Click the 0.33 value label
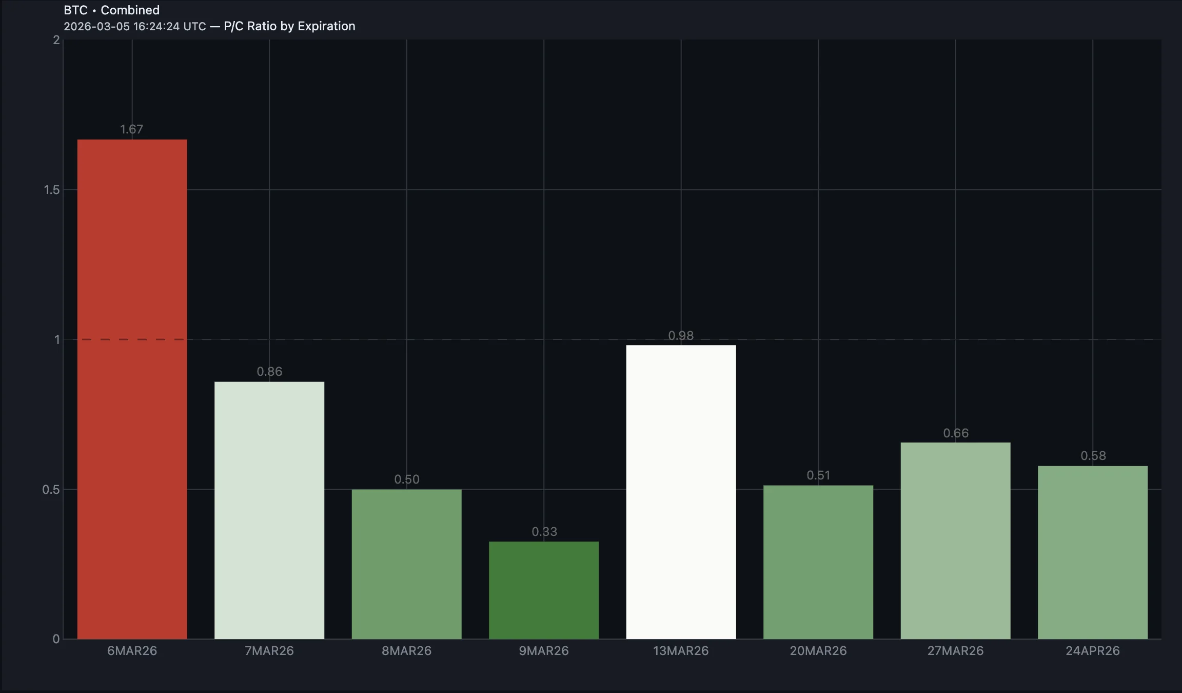This screenshot has width=1182, height=693. [x=544, y=532]
